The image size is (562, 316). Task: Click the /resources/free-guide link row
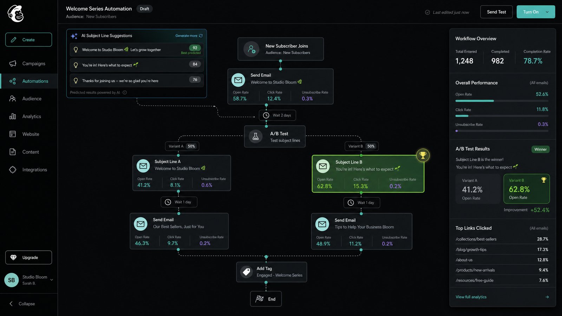(x=502, y=280)
